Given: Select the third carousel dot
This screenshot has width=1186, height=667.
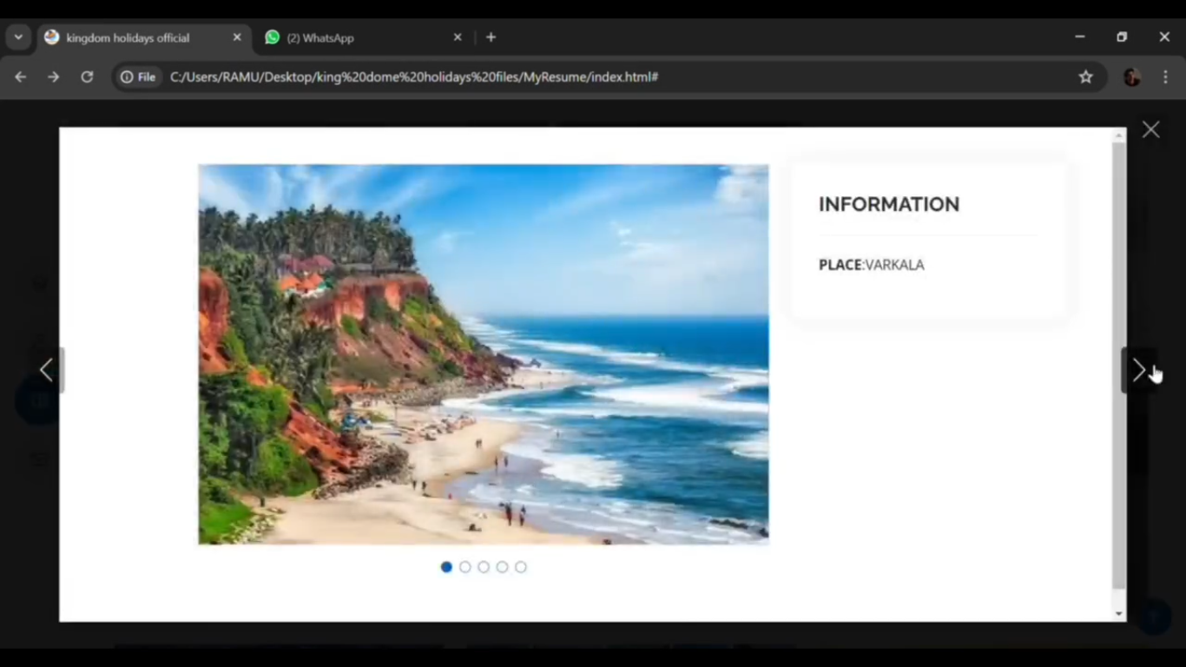Looking at the screenshot, I should click(x=484, y=567).
